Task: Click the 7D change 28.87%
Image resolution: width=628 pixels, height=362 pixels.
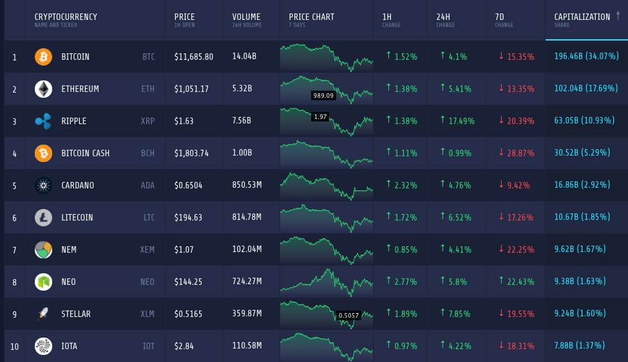Action: click(x=520, y=153)
